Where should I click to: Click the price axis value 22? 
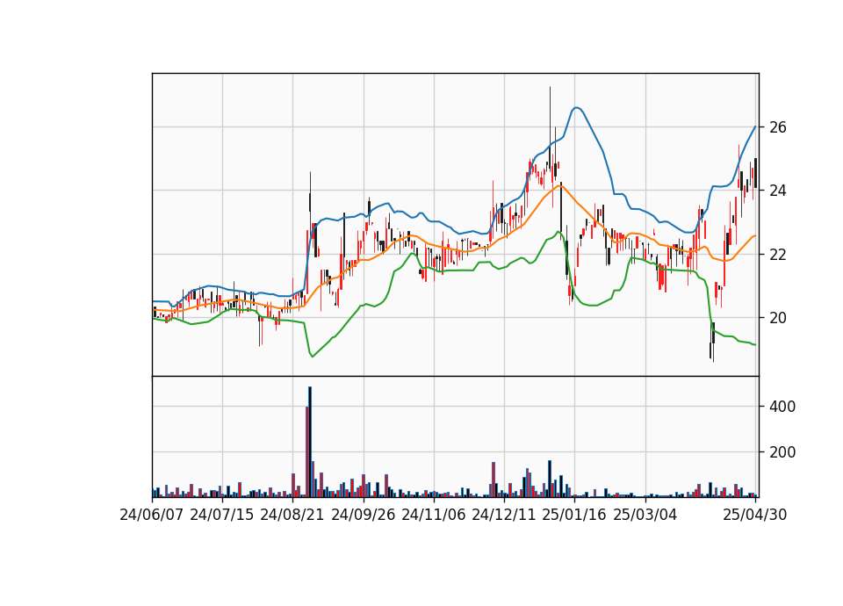(778, 255)
